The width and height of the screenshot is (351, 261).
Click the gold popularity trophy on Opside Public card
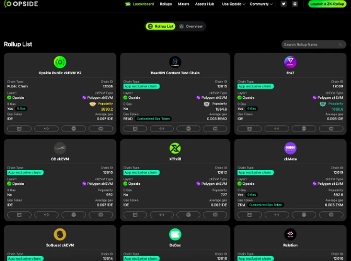(x=93, y=104)
